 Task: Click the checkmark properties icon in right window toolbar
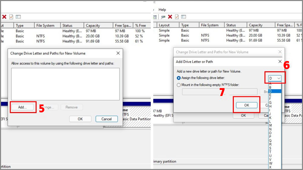177,17
